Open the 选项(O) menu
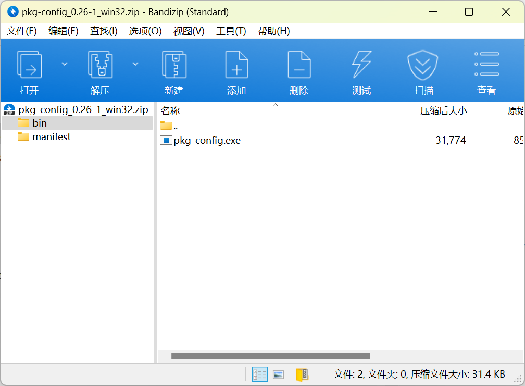 pyautogui.click(x=145, y=31)
